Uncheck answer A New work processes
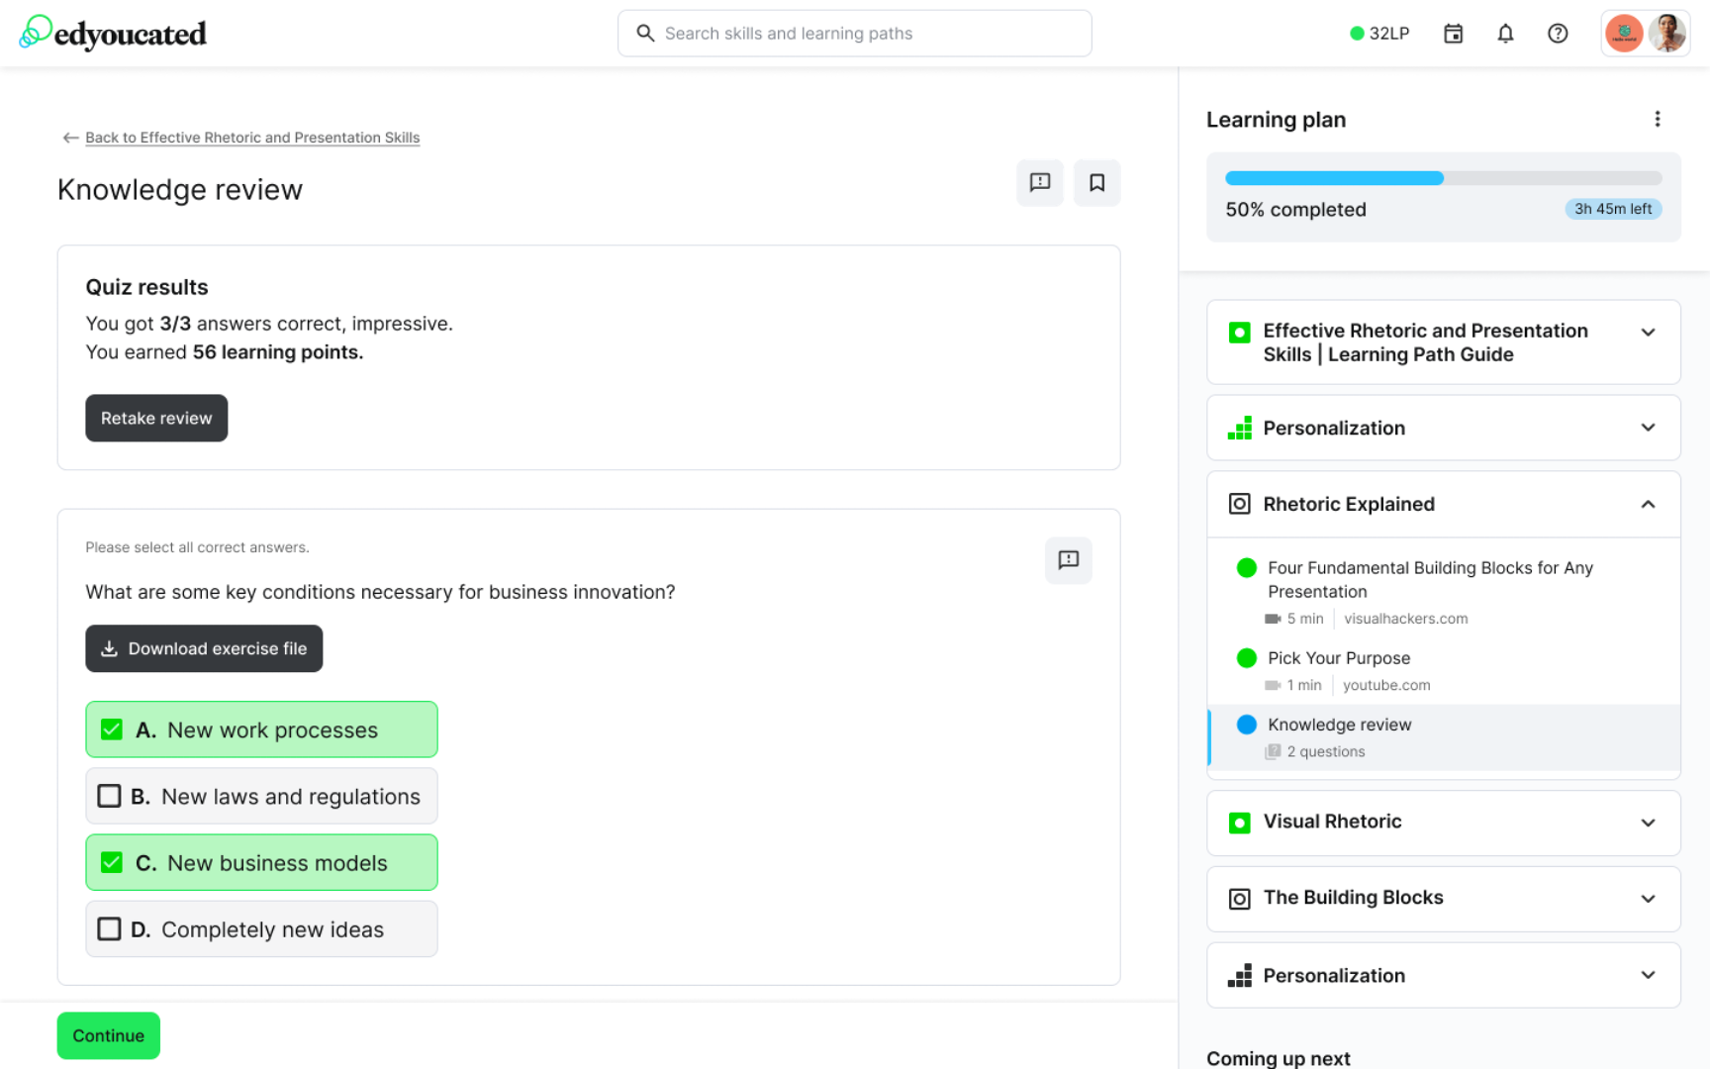The height and width of the screenshot is (1069, 1710). click(x=111, y=729)
